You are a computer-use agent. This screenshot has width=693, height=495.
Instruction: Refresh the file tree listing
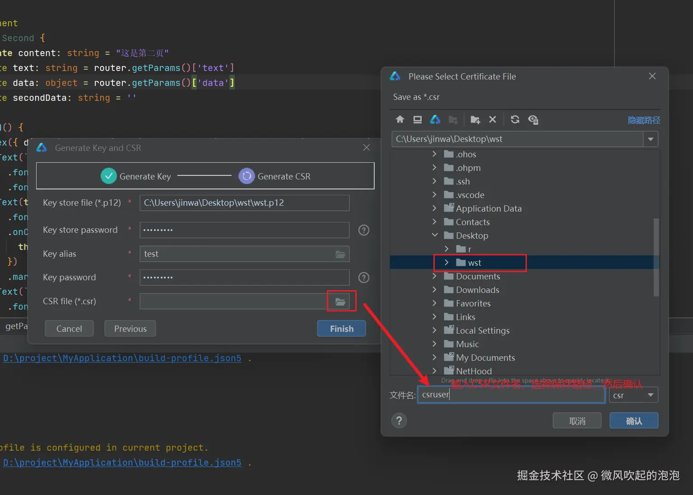[515, 119]
